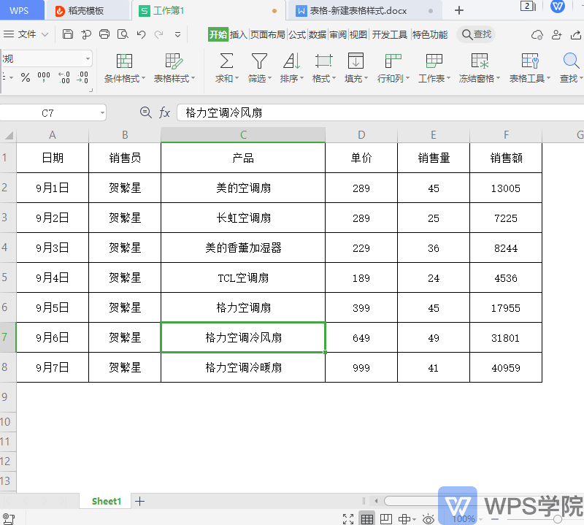Click the horizontal scrollbar left arrow

(x=376, y=501)
